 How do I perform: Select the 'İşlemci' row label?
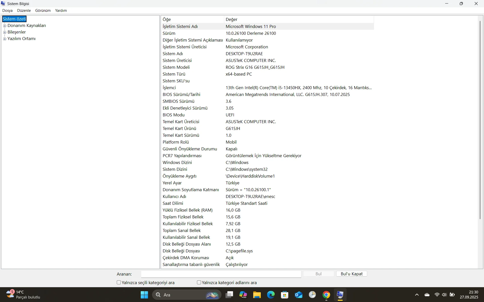[x=169, y=88]
